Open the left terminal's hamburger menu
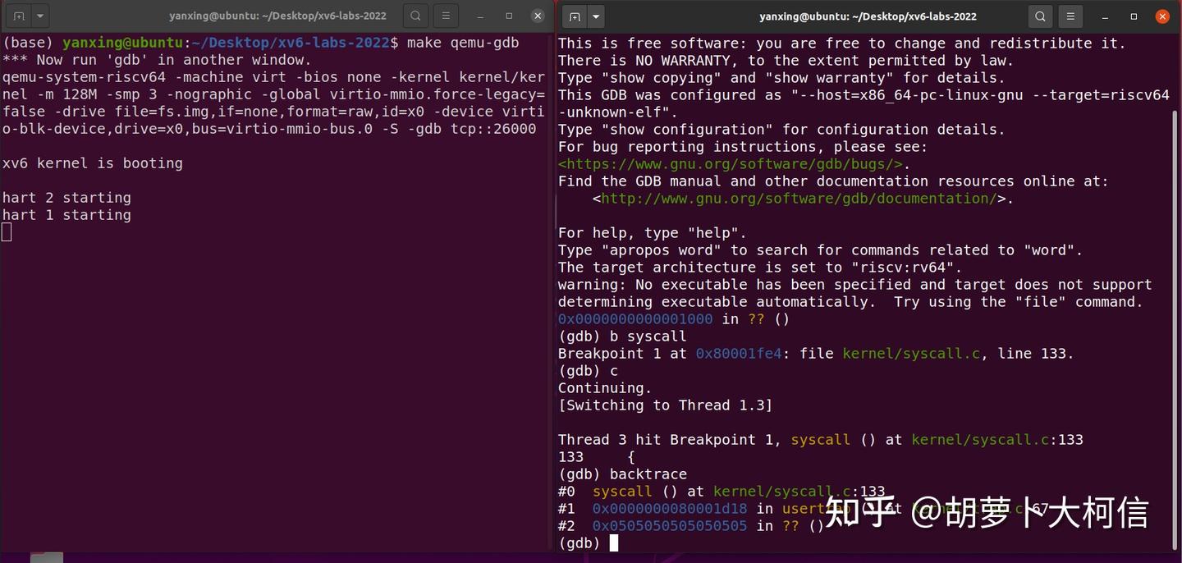Image resolution: width=1182 pixels, height=563 pixels. pos(446,16)
